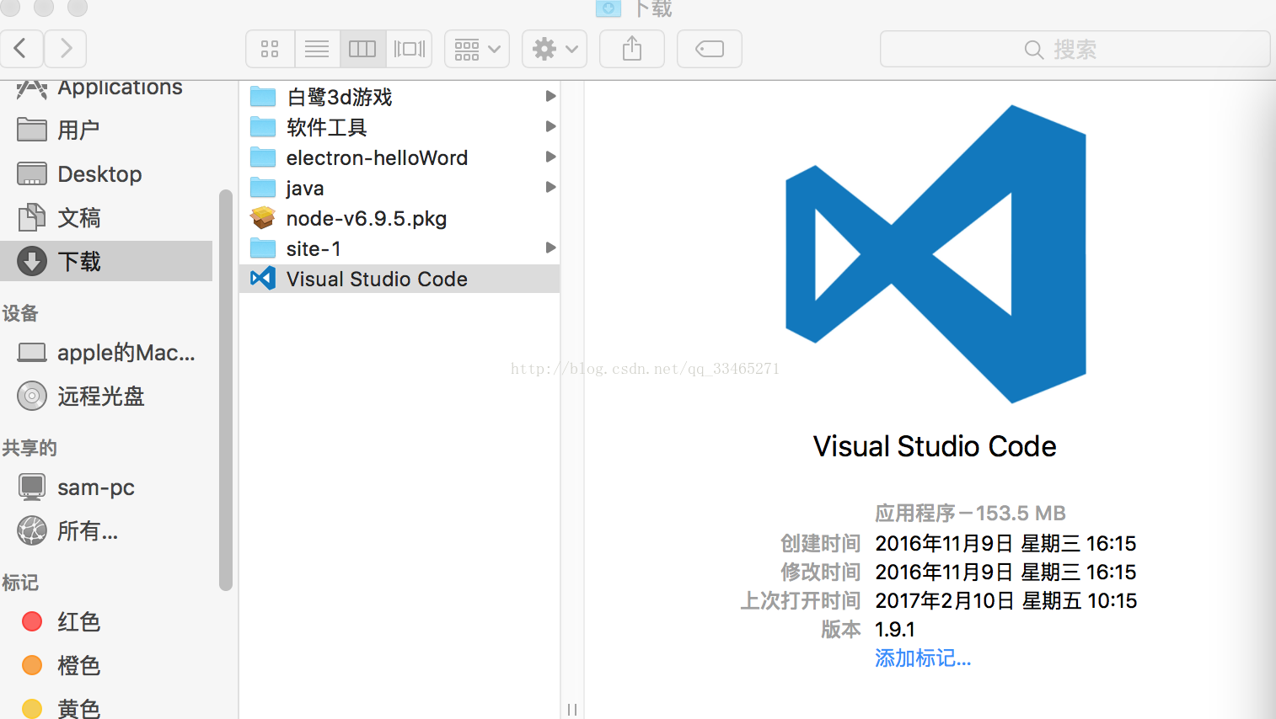
Task: Click node-v6.9.5.pkg file name
Action: point(367,218)
